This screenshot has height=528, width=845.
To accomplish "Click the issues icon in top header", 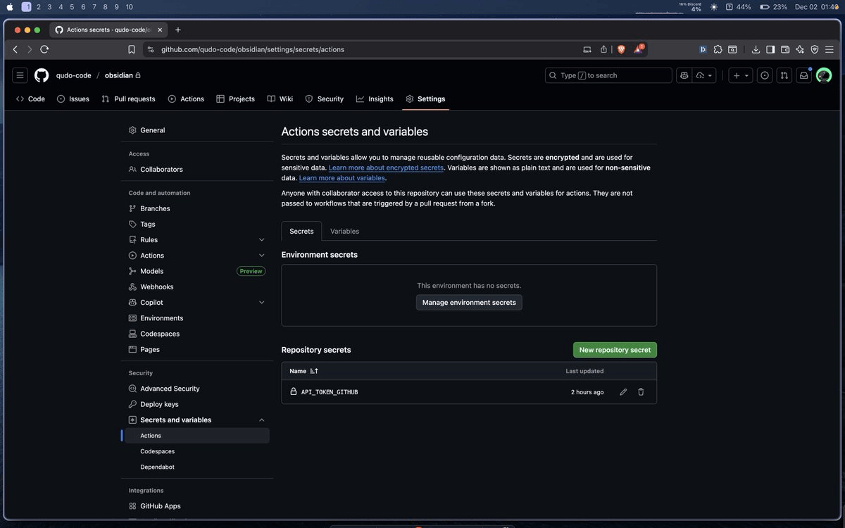I will pos(765,75).
